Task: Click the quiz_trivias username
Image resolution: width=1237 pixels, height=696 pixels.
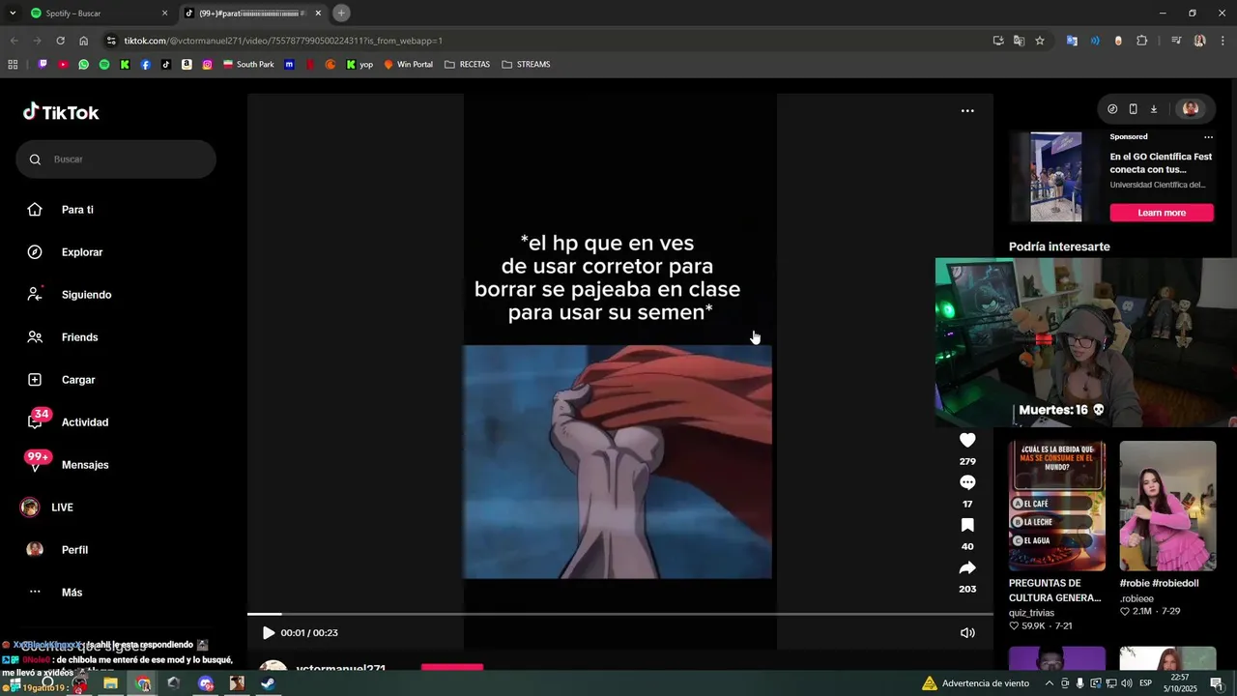Action: tap(1031, 613)
